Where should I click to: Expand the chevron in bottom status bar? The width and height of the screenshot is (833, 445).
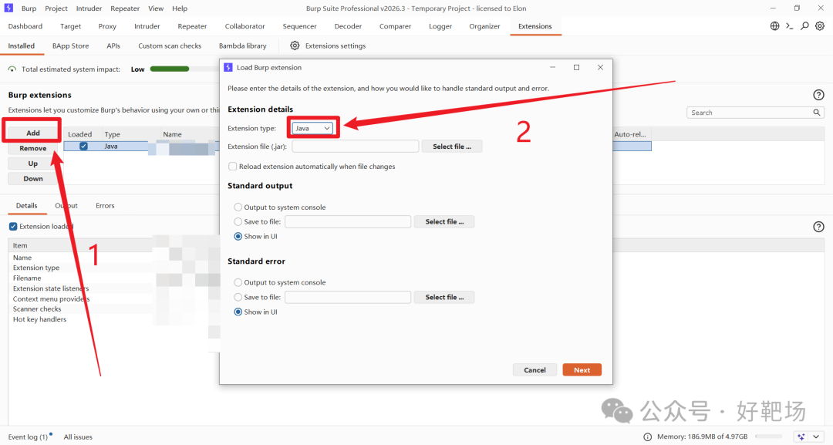tap(817, 437)
